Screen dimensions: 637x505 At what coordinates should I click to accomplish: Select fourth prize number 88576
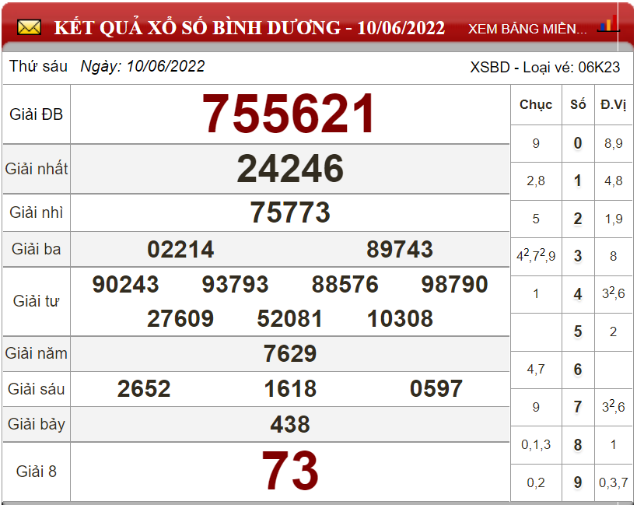345,284
